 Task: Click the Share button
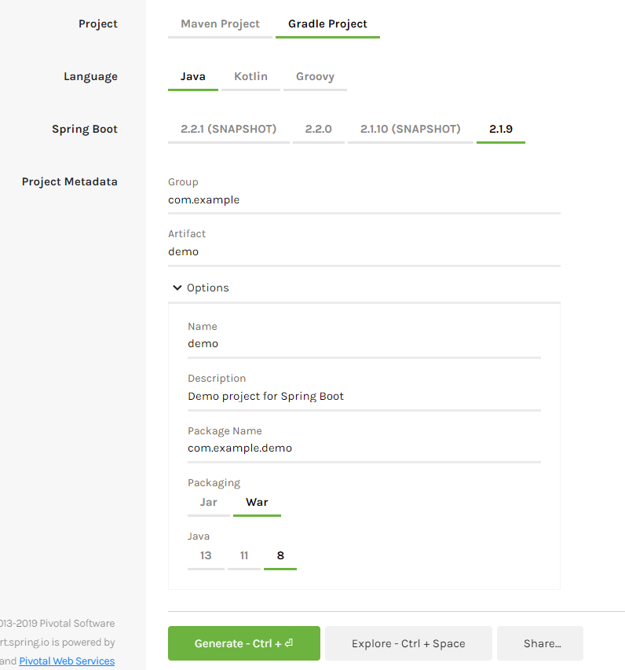coord(539,643)
